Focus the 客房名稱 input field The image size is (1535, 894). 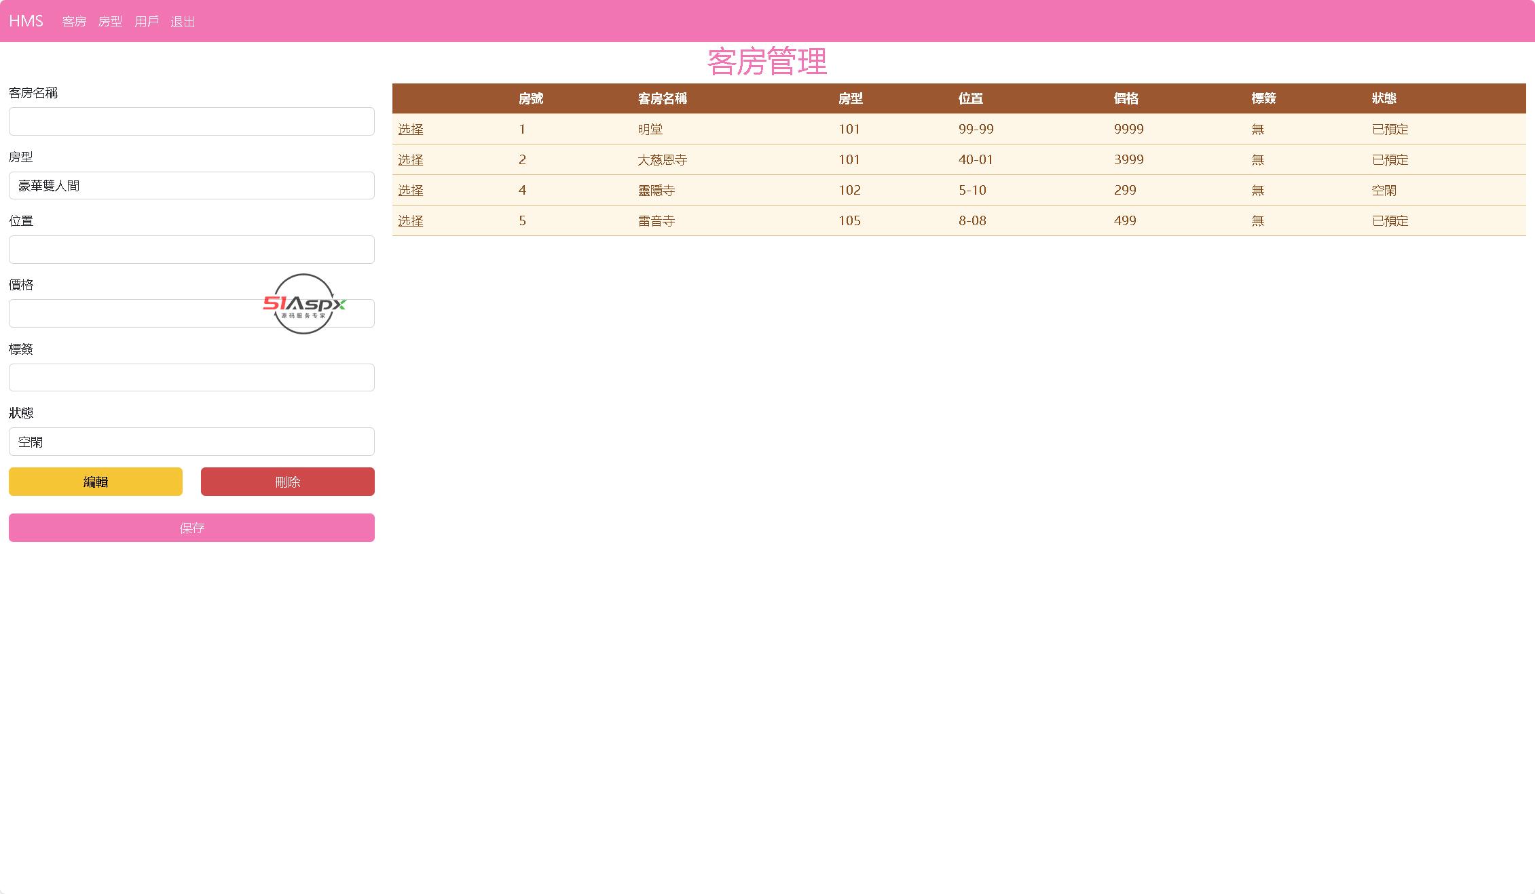tap(191, 121)
